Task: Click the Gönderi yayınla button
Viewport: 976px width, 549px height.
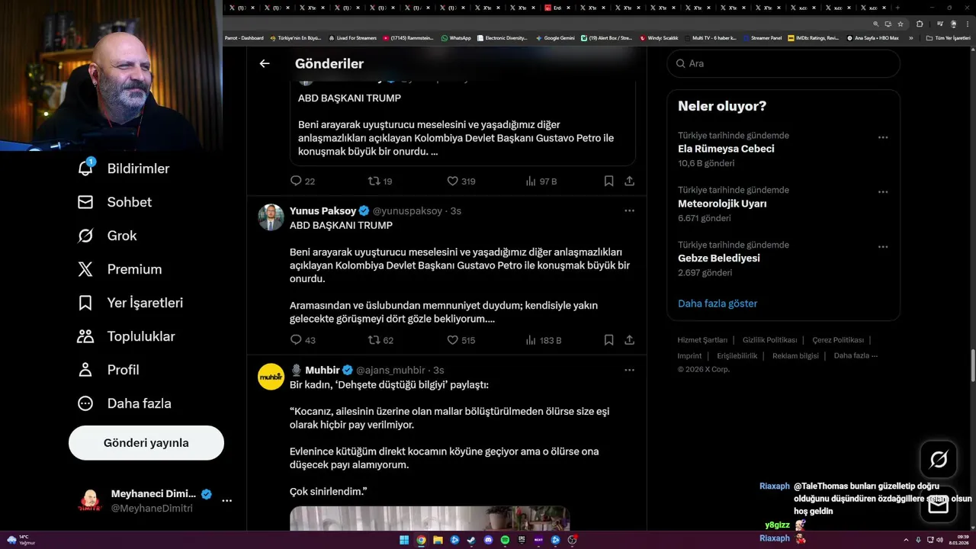Action: tap(146, 443)
